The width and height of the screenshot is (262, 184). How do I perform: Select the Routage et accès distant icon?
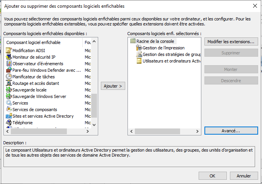(x=9, y=83)
